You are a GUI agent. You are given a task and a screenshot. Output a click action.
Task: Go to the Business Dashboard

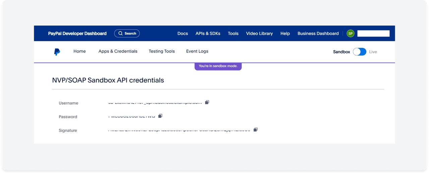pyautogui.click(x=318, y=33)
